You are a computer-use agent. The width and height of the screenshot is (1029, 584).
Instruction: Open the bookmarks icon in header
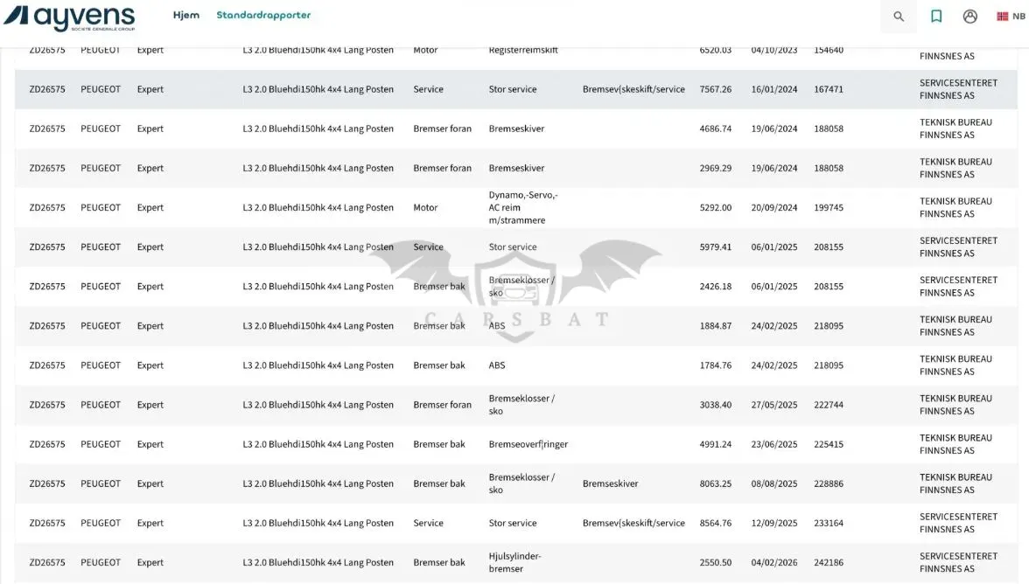click(x=936, y=17)
